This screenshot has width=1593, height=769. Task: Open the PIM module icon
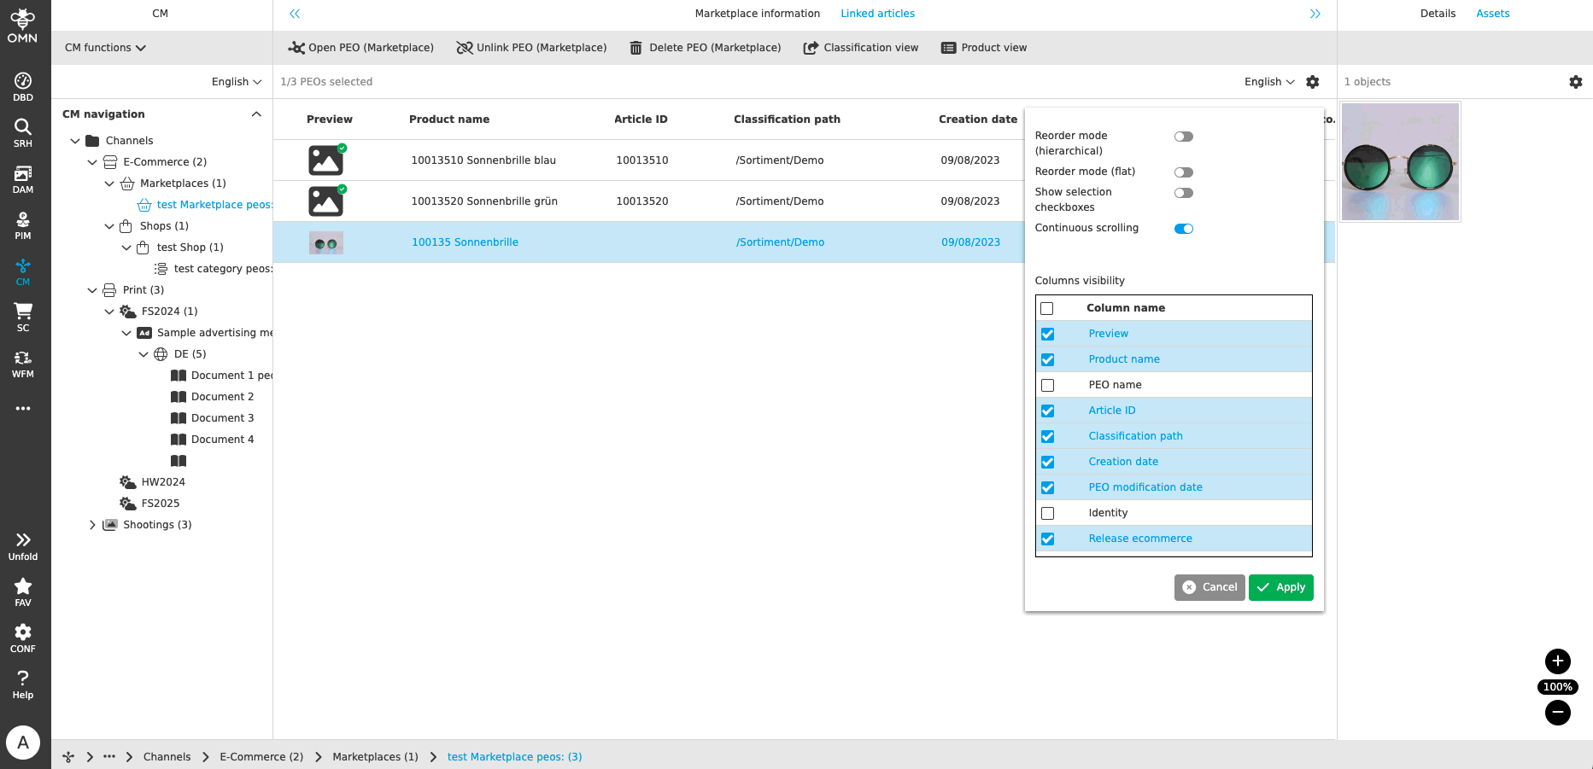click(23, 225)
